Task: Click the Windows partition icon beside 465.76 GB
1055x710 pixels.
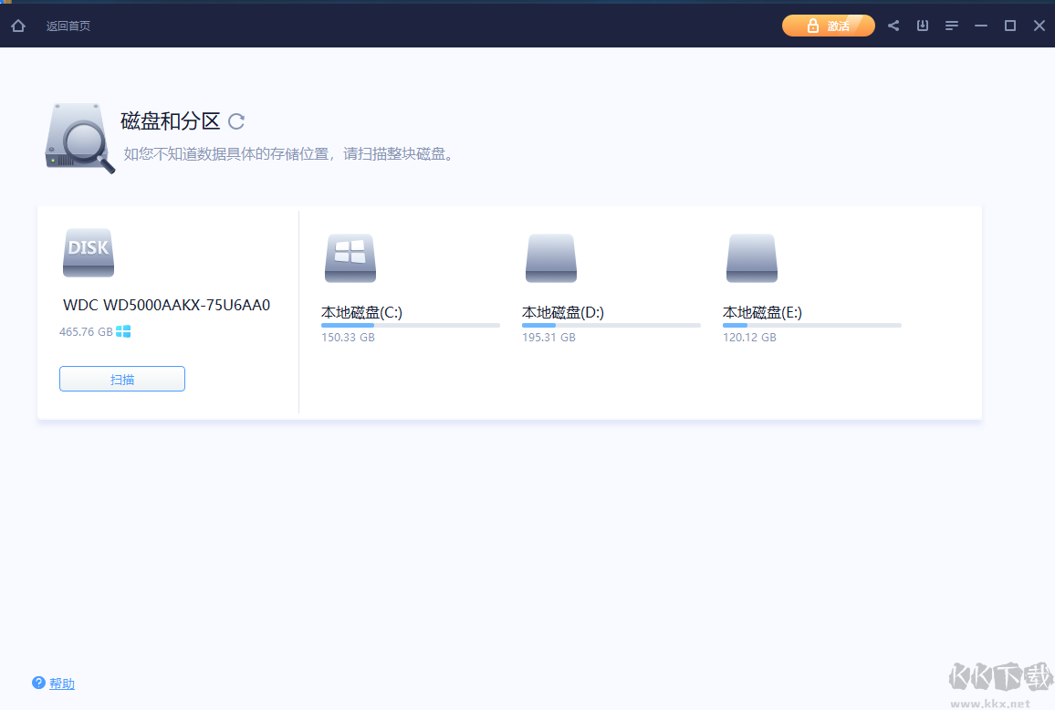Action: tap(123, 332)
